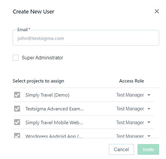Click the Cancel button
The width and height of the screenshot is (166, 159).
click(121, 149)
